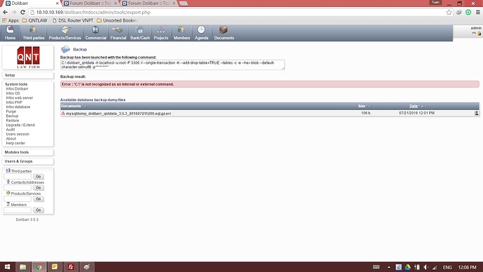Open the Restore link in System tools
Image resolution: width=483 pixels, height=272 pixels.
pos(13,121)
